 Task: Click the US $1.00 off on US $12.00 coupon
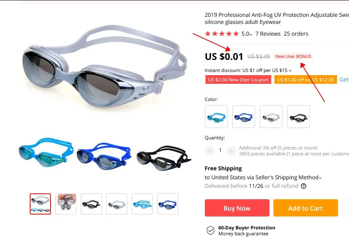pos(306,80)
